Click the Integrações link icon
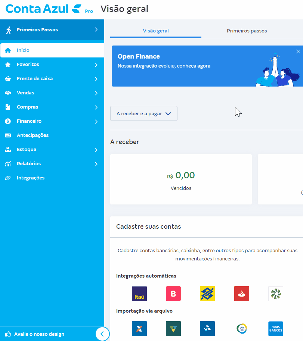This screenshot has height=341, width=303. click(8, 178)
